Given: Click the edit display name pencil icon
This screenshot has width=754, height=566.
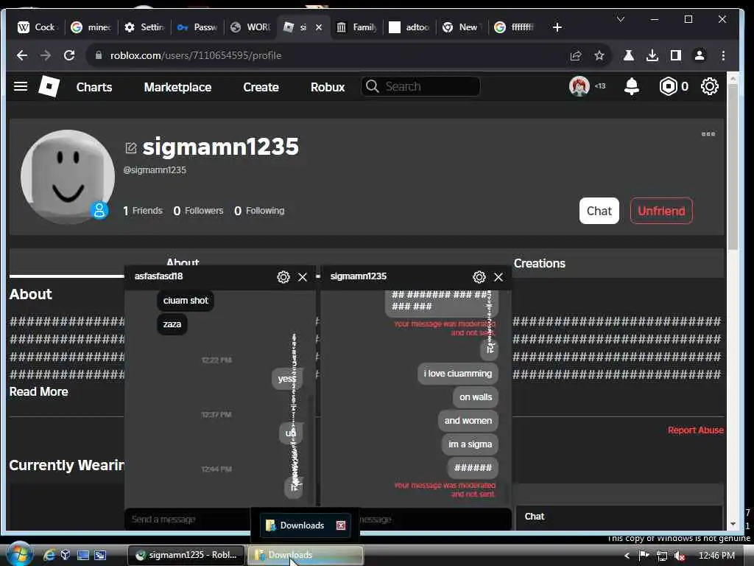Looking at the screenshot, I should (131, 147).
